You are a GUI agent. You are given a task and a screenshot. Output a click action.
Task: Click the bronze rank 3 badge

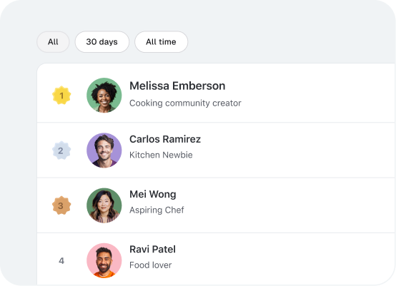pos(61,205)
